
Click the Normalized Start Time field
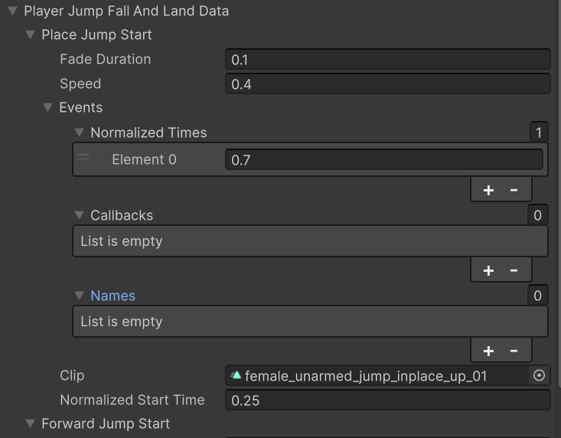point(387,400)
